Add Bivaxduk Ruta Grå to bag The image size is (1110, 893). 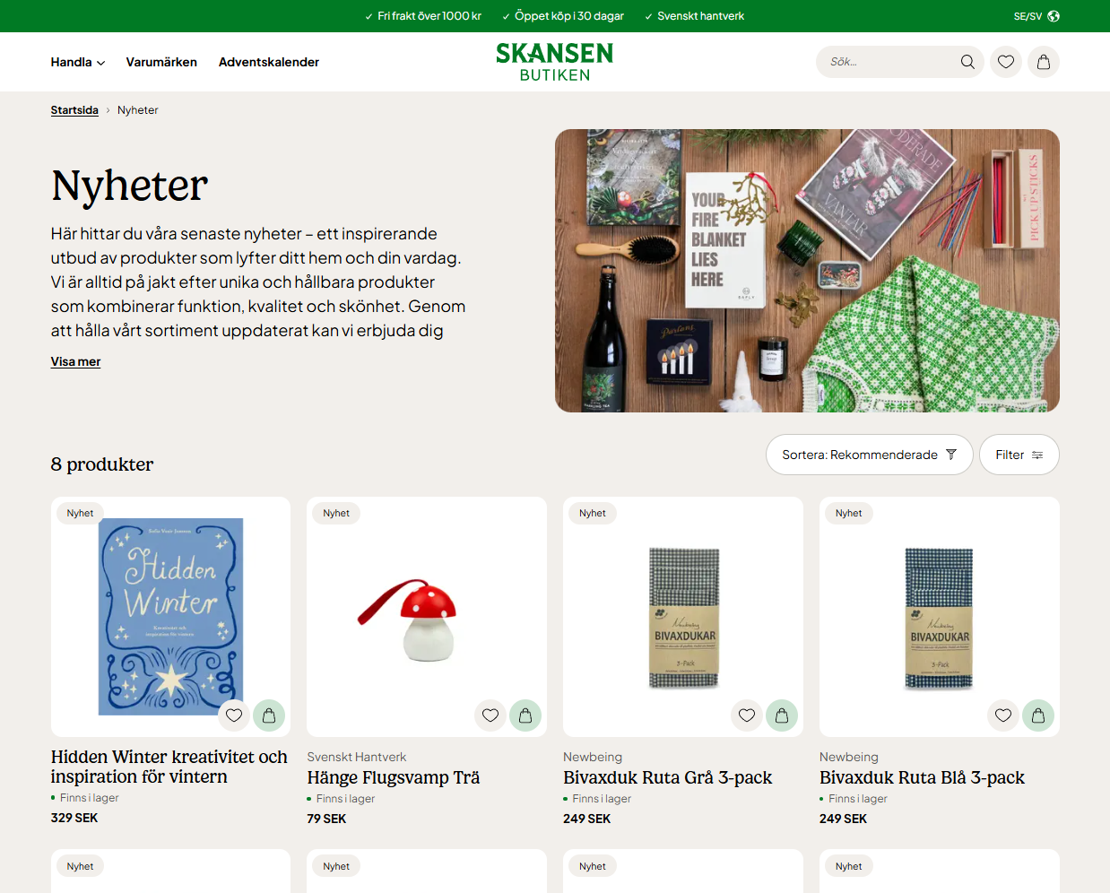pos(782,715)
